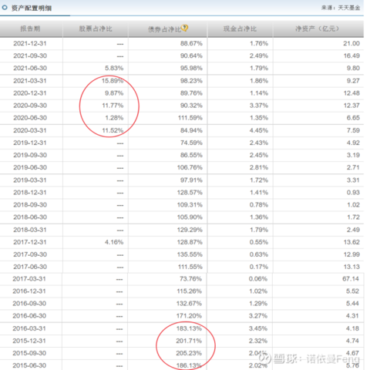370x370 pixels.
Task: Click the 111.59% bond ratio value
Action: pyautogui.click(x=190, y=118)
